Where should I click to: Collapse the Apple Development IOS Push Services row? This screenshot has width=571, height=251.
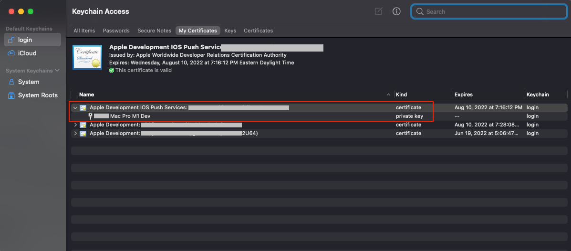click(x=75, y=108)
